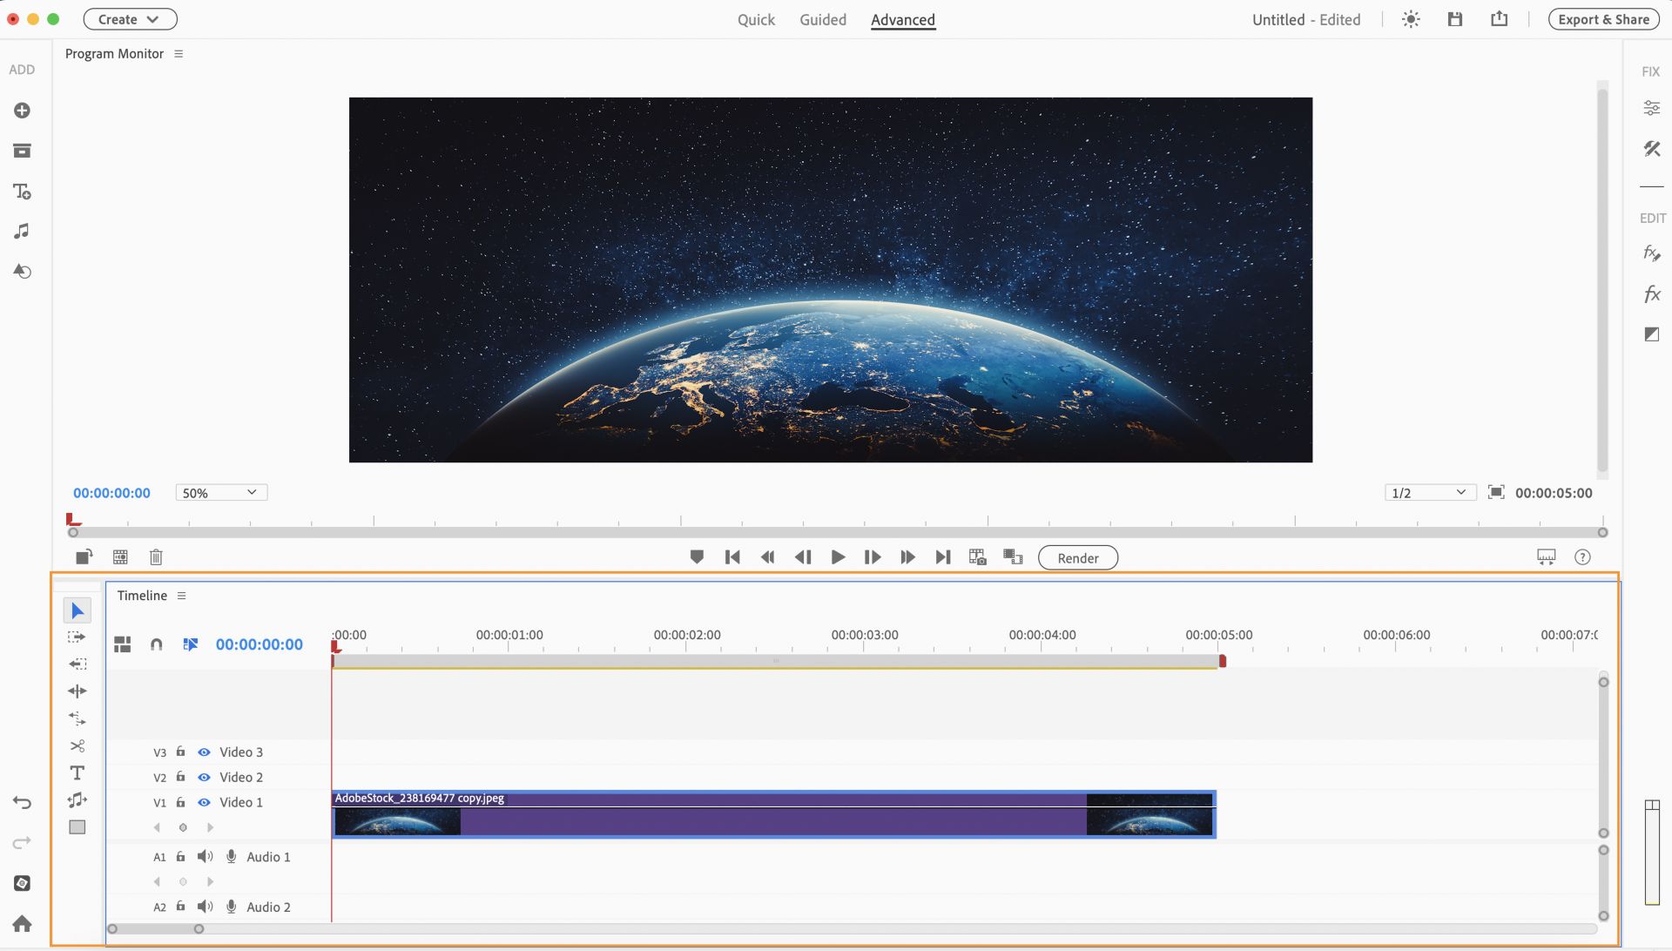The image size is (1672, 951).
Task: Open the 1/2 playback quality dropdown
Action: point(1427,492)
